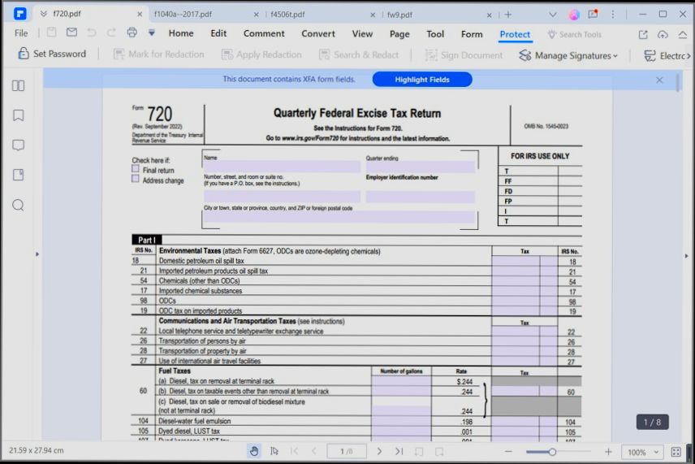The width and height of the screenshot is (695, 464).
Task: Click the email envelope icon
Action: coord(71,32)
